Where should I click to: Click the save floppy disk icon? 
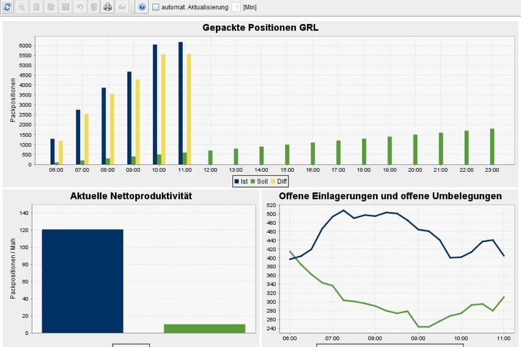[65, 7]
